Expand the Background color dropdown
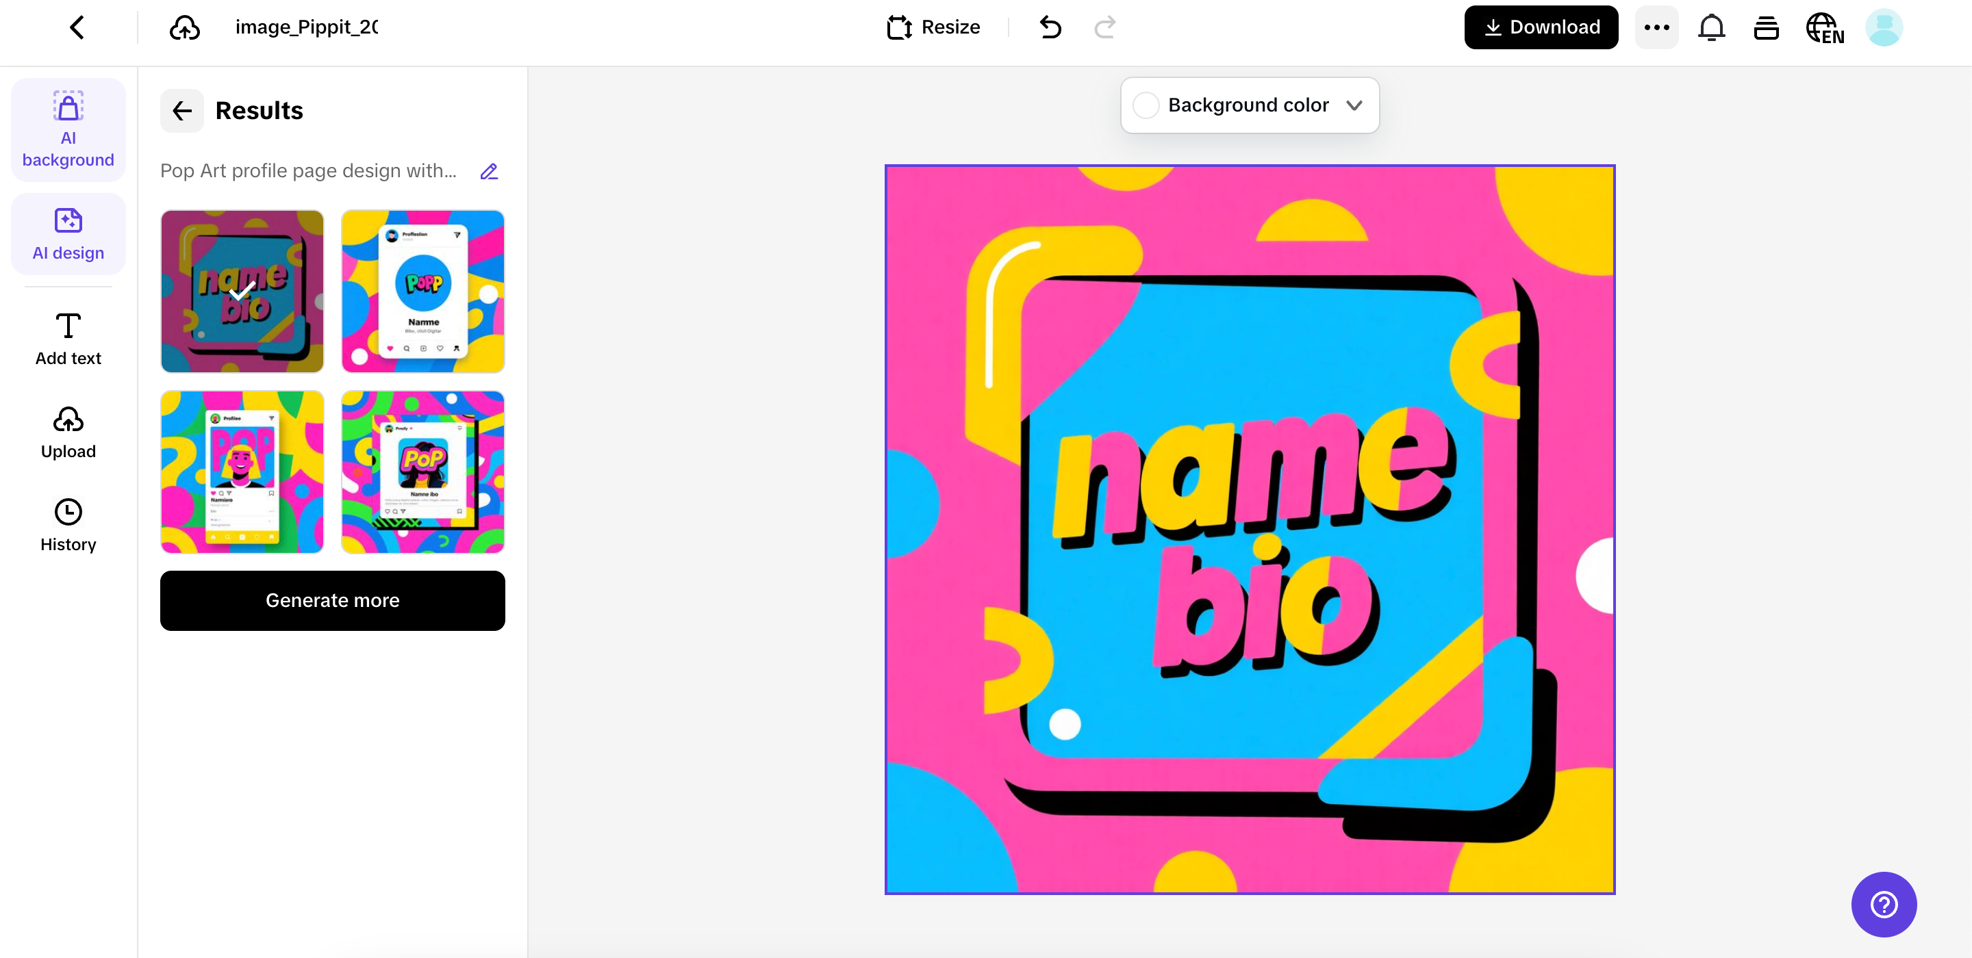Viewport: 1972px width, 958px height. (1354, 105)
